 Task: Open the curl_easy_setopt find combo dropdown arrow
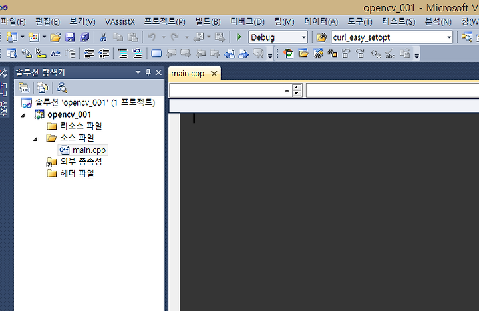point(449,37)
